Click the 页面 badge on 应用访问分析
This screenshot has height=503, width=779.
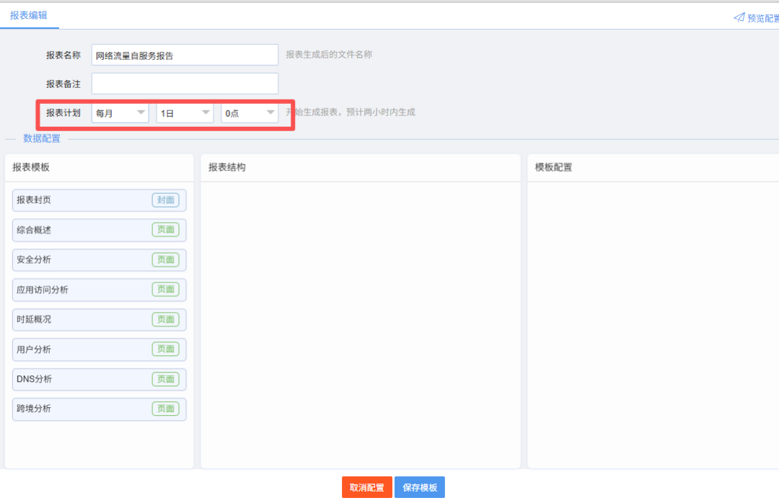[x=165, y=290]
